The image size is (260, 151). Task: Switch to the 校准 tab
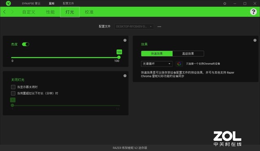tap(89, 12)
